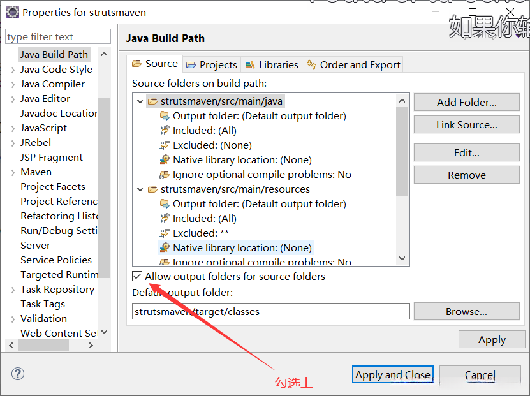Toggle Allow output folders for source folders

point(137,276)
